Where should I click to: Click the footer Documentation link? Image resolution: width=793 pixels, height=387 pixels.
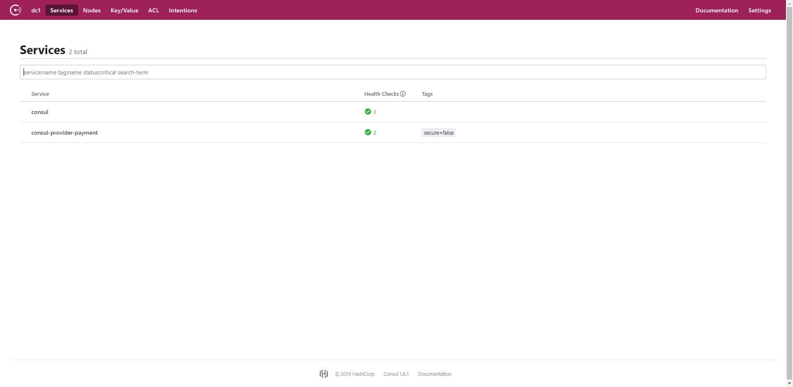click(434, 374)
